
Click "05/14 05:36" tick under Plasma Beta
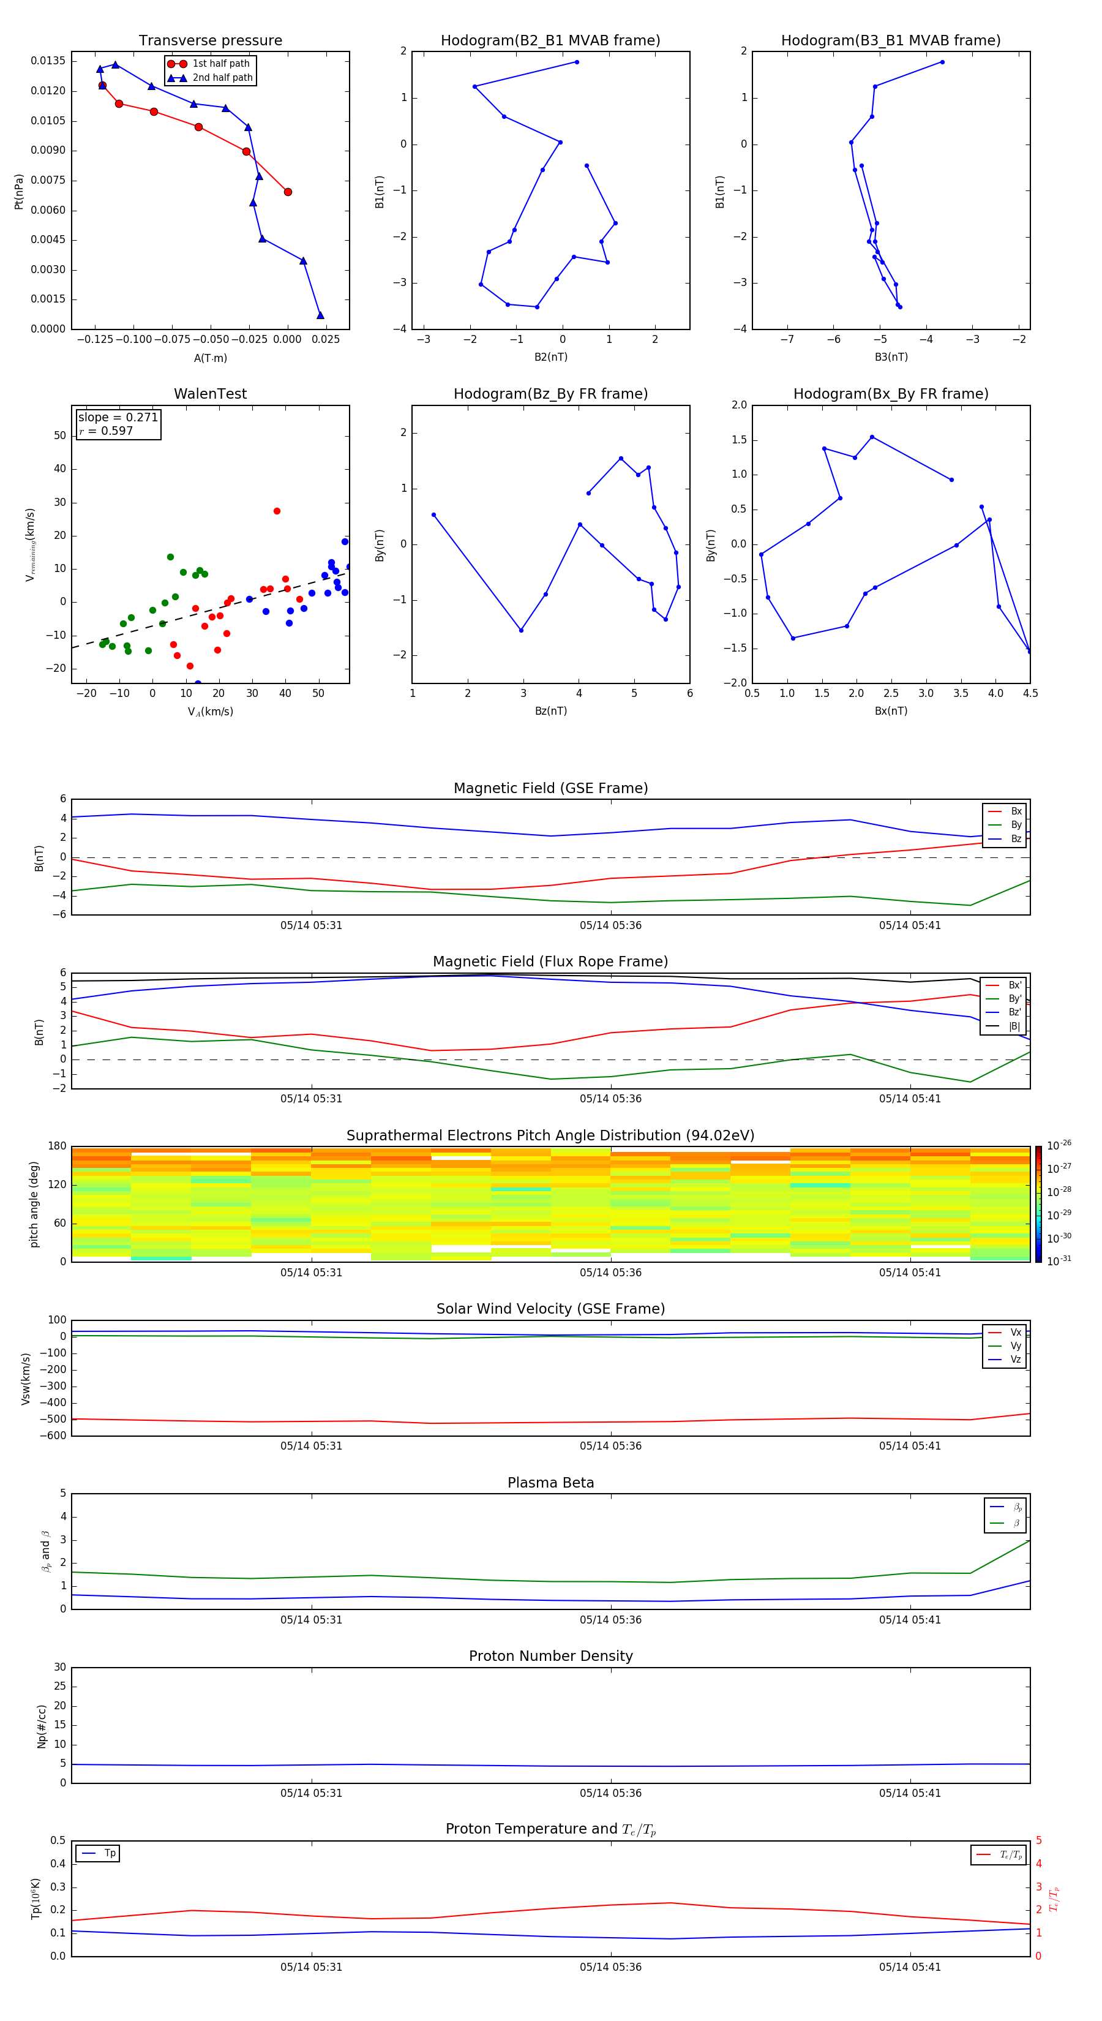click(611, 1620)
